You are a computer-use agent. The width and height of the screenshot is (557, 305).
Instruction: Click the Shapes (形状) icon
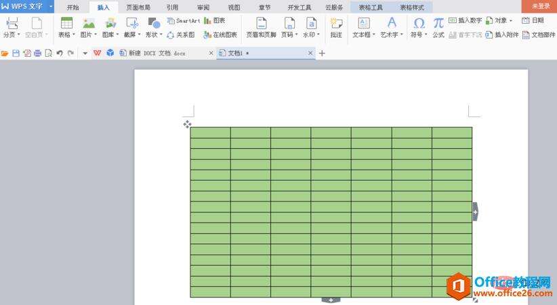click(x=154, y=23)
